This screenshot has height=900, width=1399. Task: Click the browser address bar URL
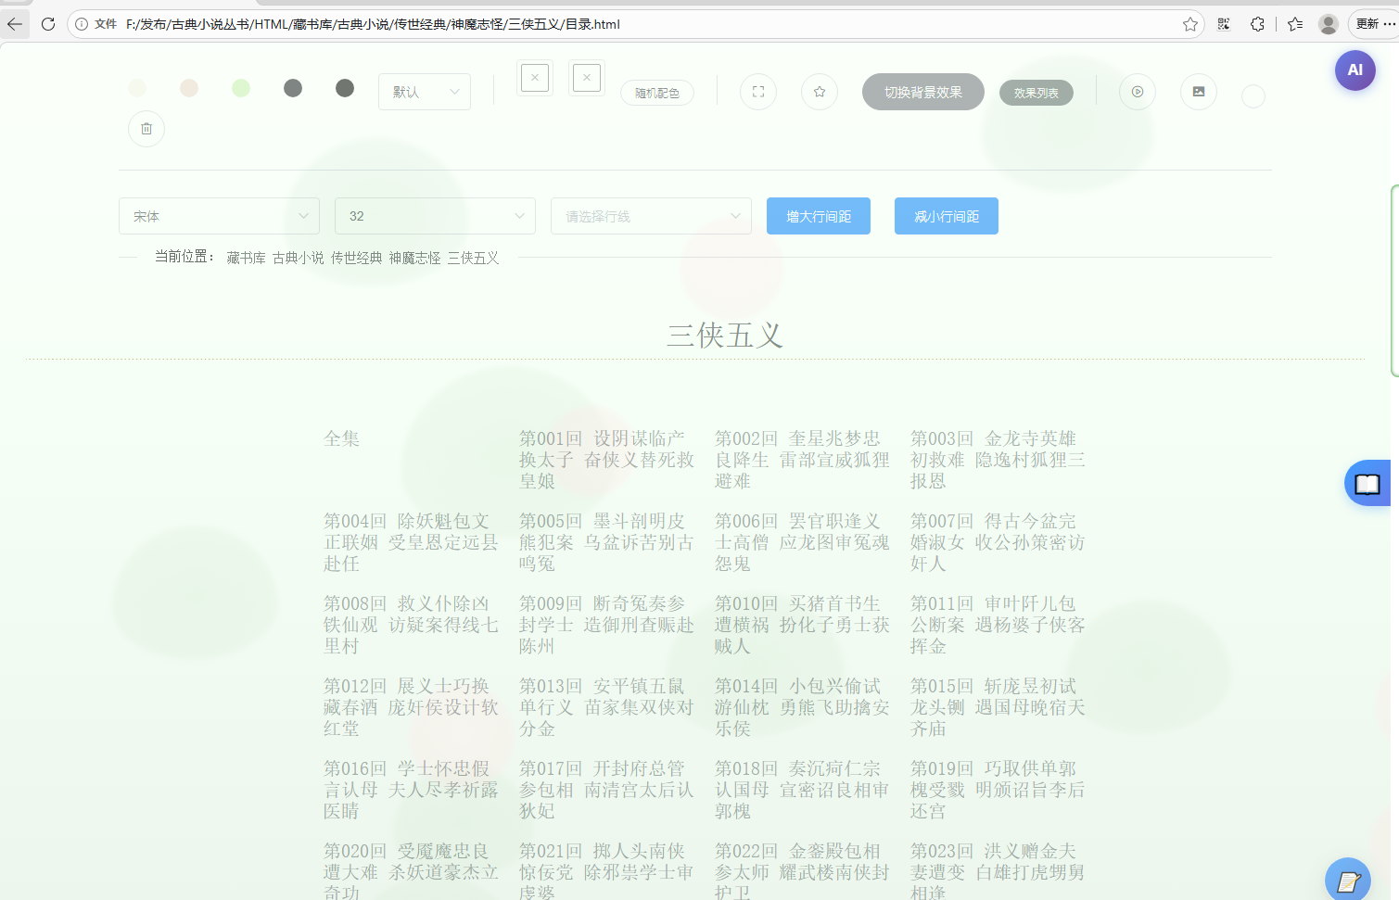pos(374,24)
